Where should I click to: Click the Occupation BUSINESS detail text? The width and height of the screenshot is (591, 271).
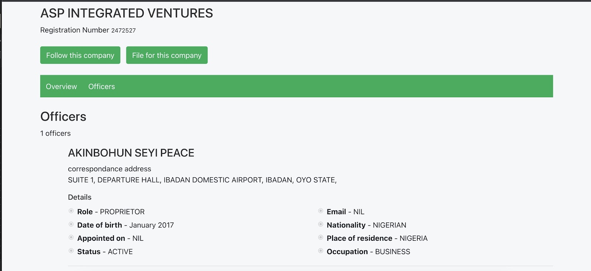[368, 252]
